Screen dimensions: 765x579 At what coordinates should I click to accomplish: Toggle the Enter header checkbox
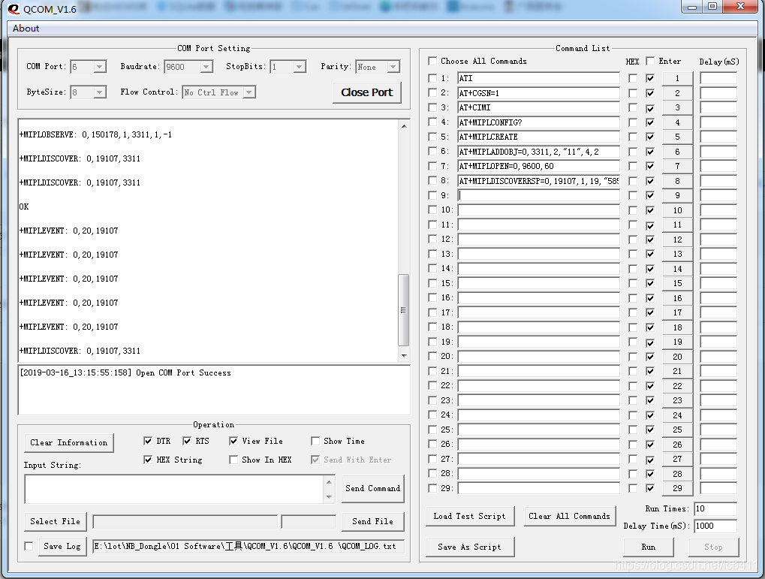[x=650, y=61]
